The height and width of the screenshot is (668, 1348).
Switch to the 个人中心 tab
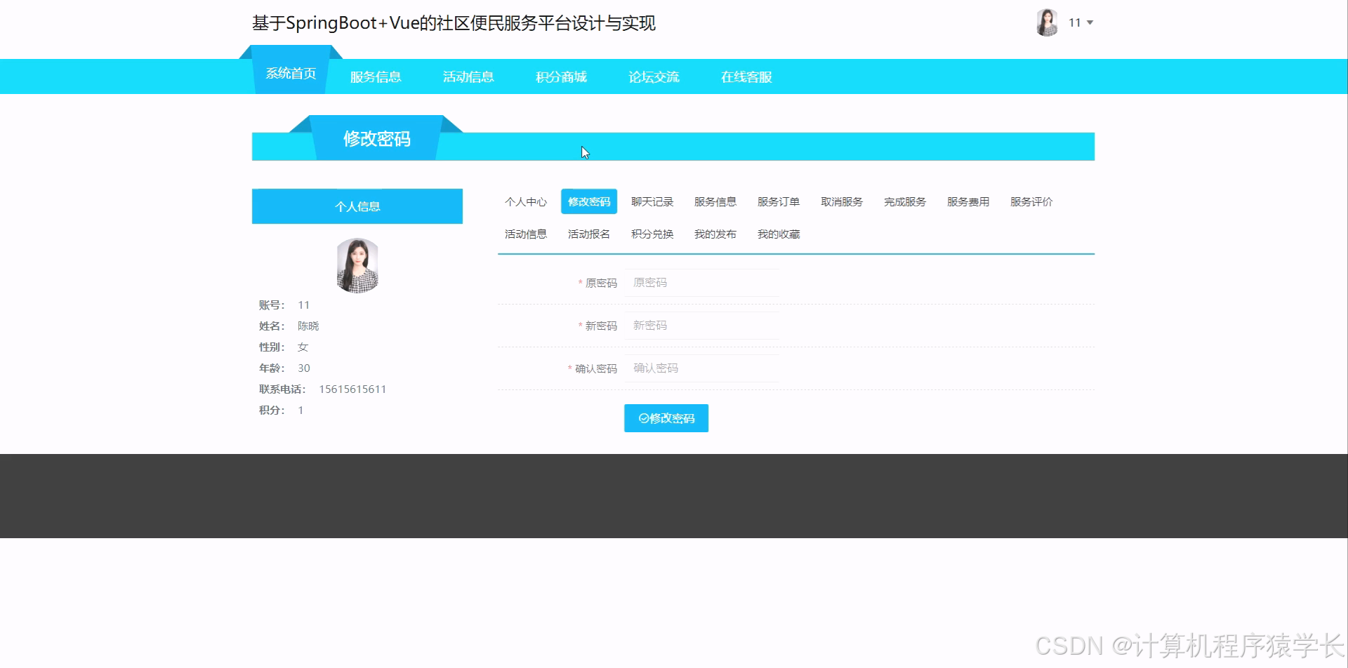525,201
